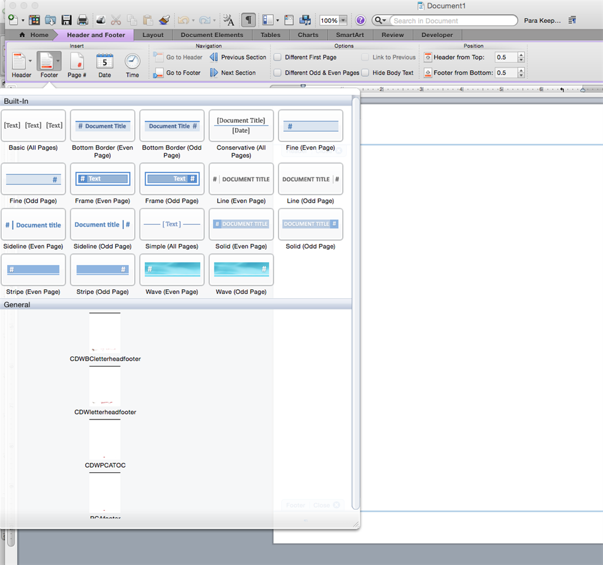Click the Save disk icon

pos(67,20)
